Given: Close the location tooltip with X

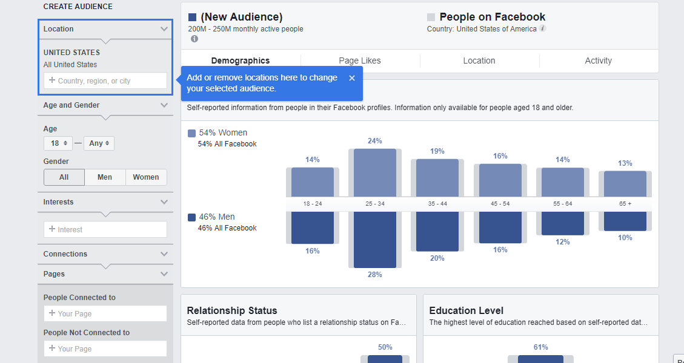Looking at the screenshot, I should [352, 78].
